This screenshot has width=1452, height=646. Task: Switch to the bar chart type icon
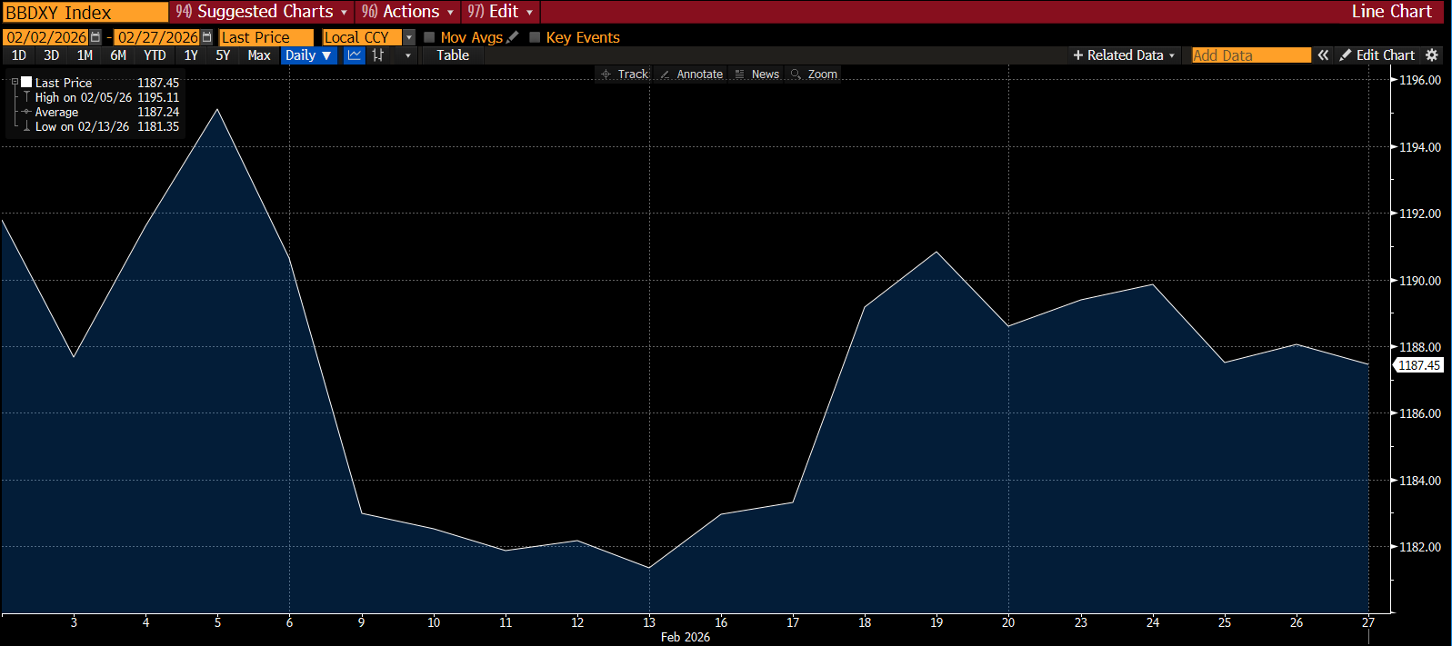(378, 55)
